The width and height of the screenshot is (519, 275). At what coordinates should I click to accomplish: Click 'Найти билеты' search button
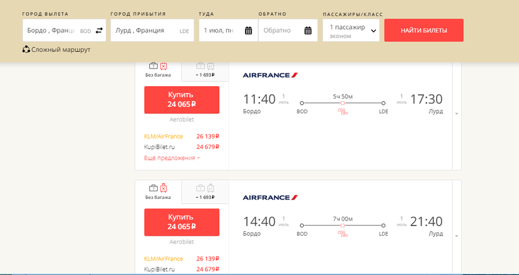pyautogui.click(x=423, y=30)
